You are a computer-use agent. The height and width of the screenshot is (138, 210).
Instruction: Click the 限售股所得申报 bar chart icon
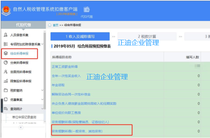(x=6, y=81)
